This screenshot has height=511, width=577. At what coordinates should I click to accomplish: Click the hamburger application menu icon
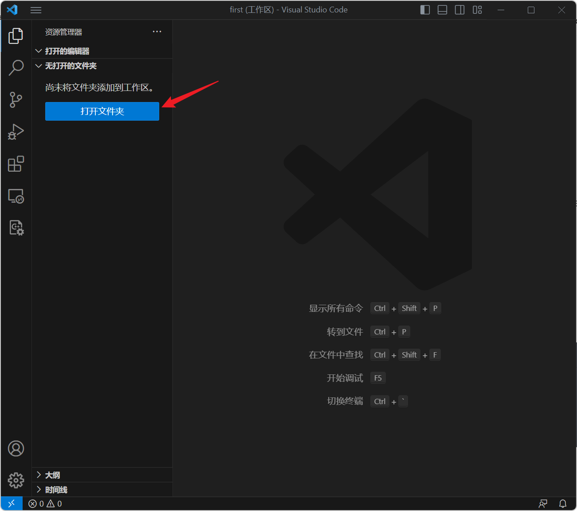coord(36,10)
